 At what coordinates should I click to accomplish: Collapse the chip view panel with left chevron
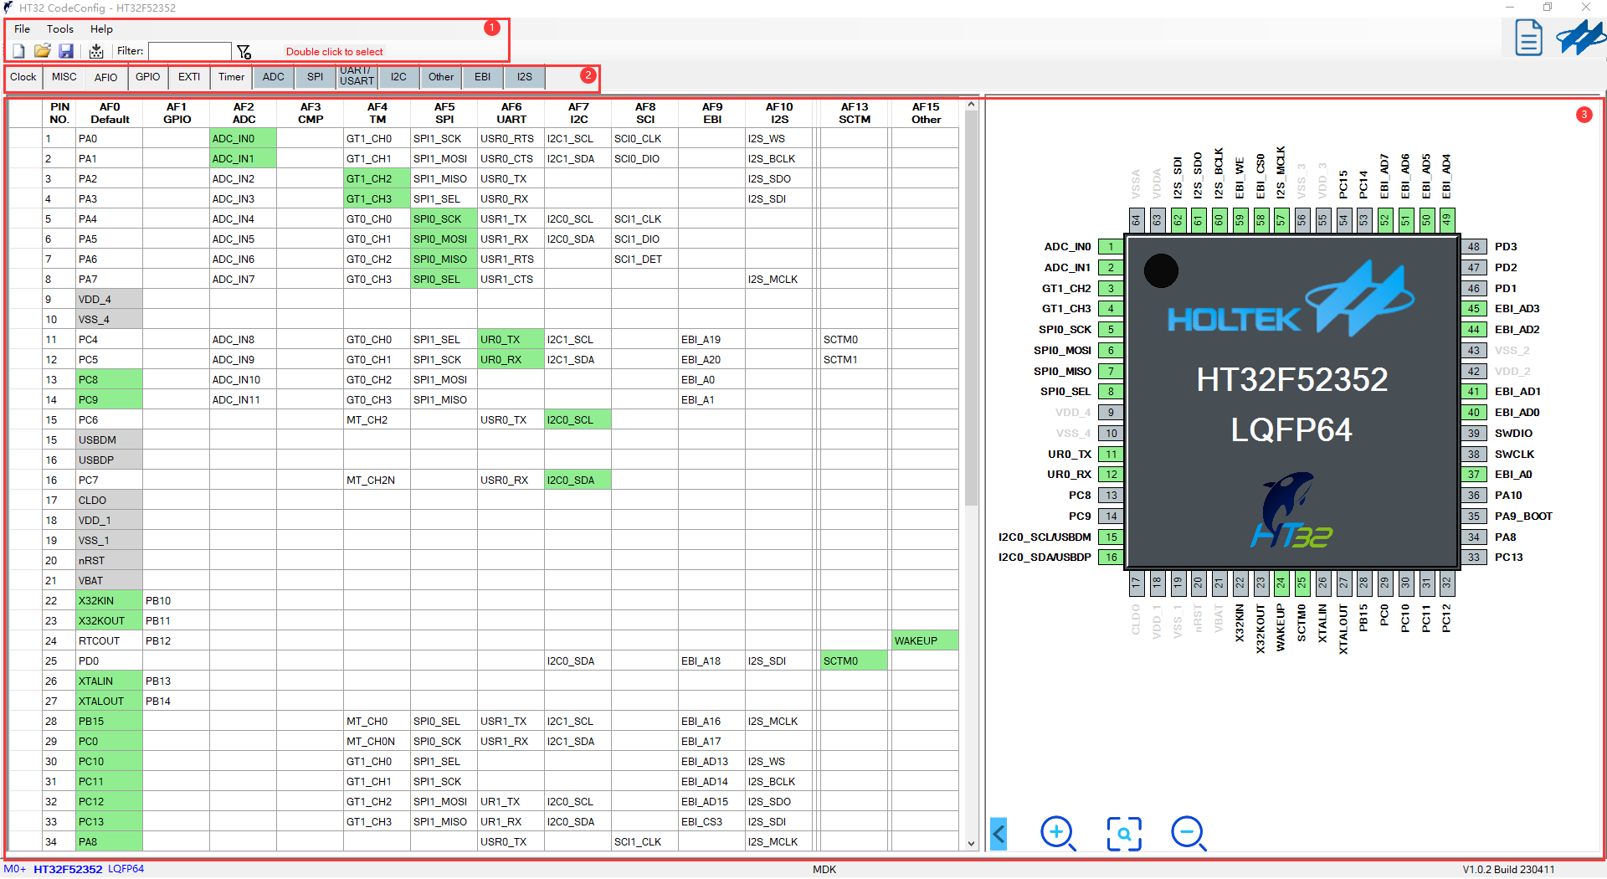pos(999,834)
